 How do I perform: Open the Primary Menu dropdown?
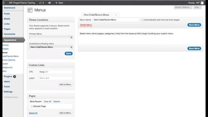[51, 38]
